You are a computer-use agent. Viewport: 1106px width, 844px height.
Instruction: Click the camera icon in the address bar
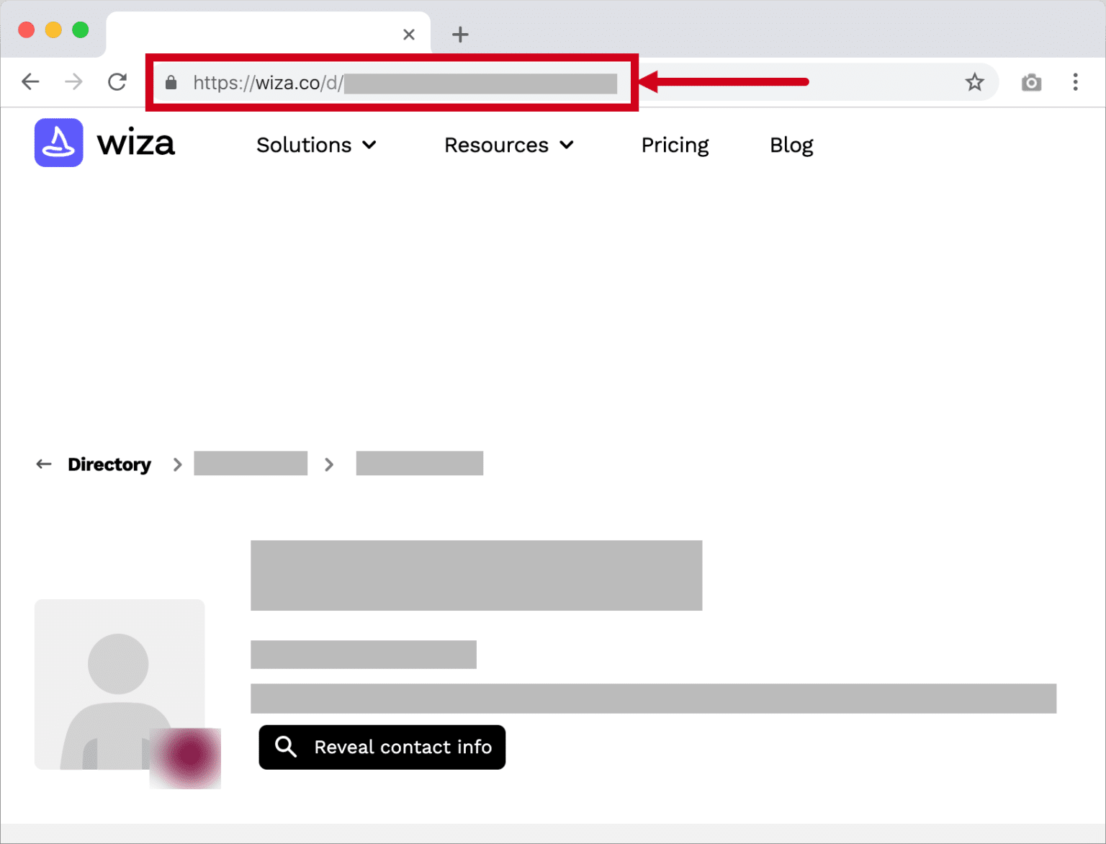tap(1032, 82)
